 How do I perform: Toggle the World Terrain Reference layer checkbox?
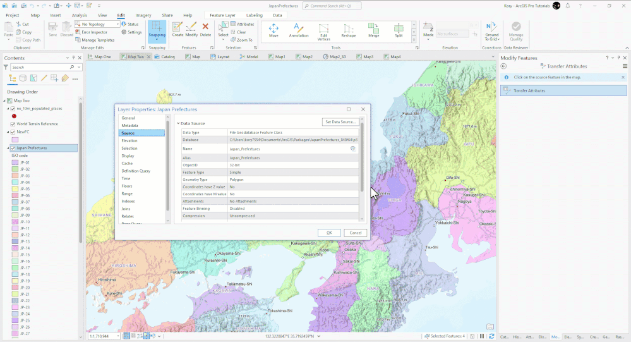coord(13,124)
